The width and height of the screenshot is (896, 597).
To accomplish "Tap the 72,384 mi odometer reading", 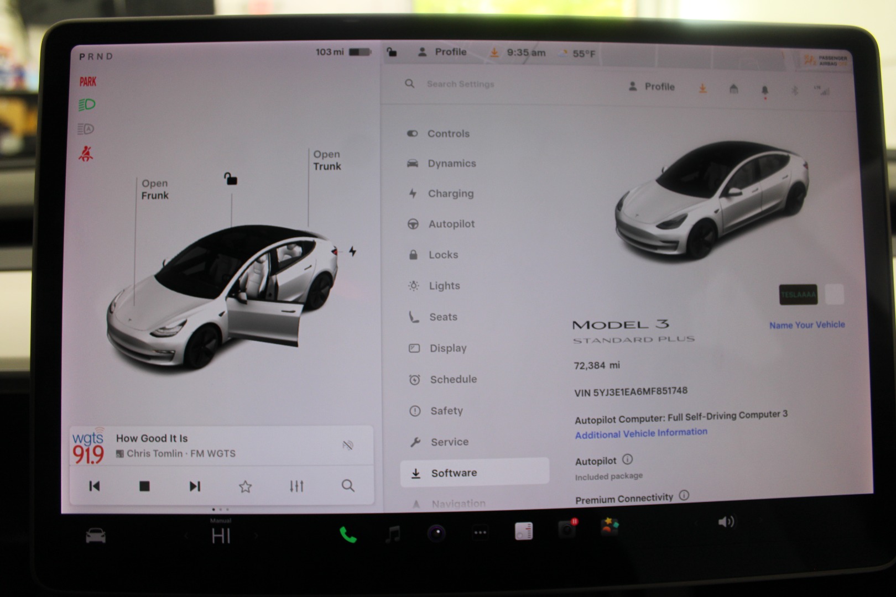I will 597,365.
